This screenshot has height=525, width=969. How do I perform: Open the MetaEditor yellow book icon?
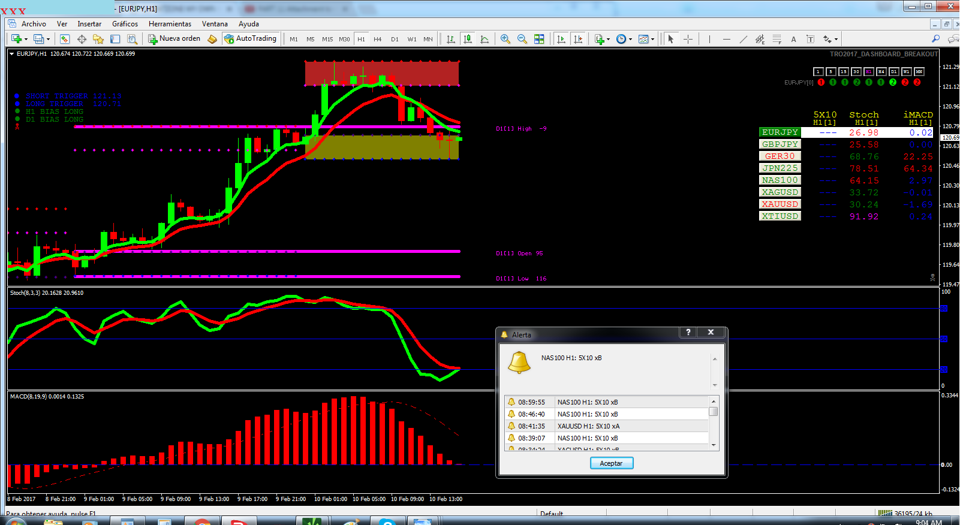pyautogui.click(x=212, y=39)
